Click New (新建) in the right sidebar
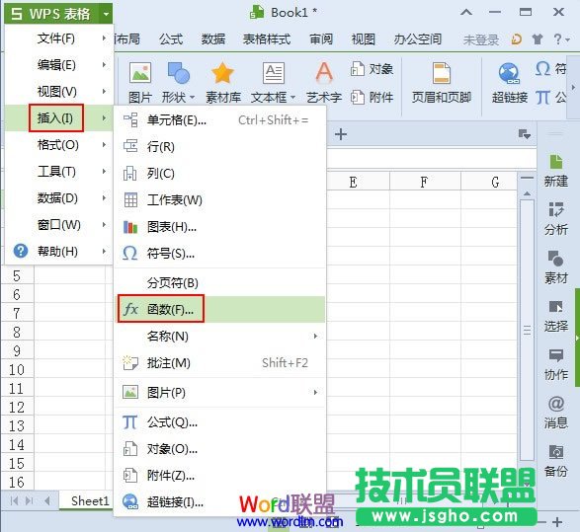580x532 pixels. point(555,171)
